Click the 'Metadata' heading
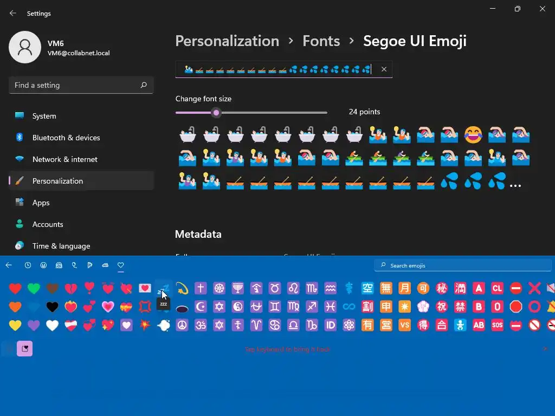 point(198,234)
